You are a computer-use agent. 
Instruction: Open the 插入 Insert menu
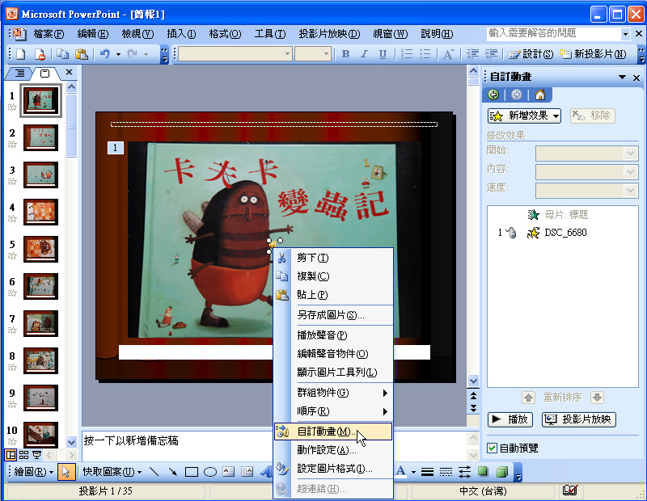click(181, 34)
